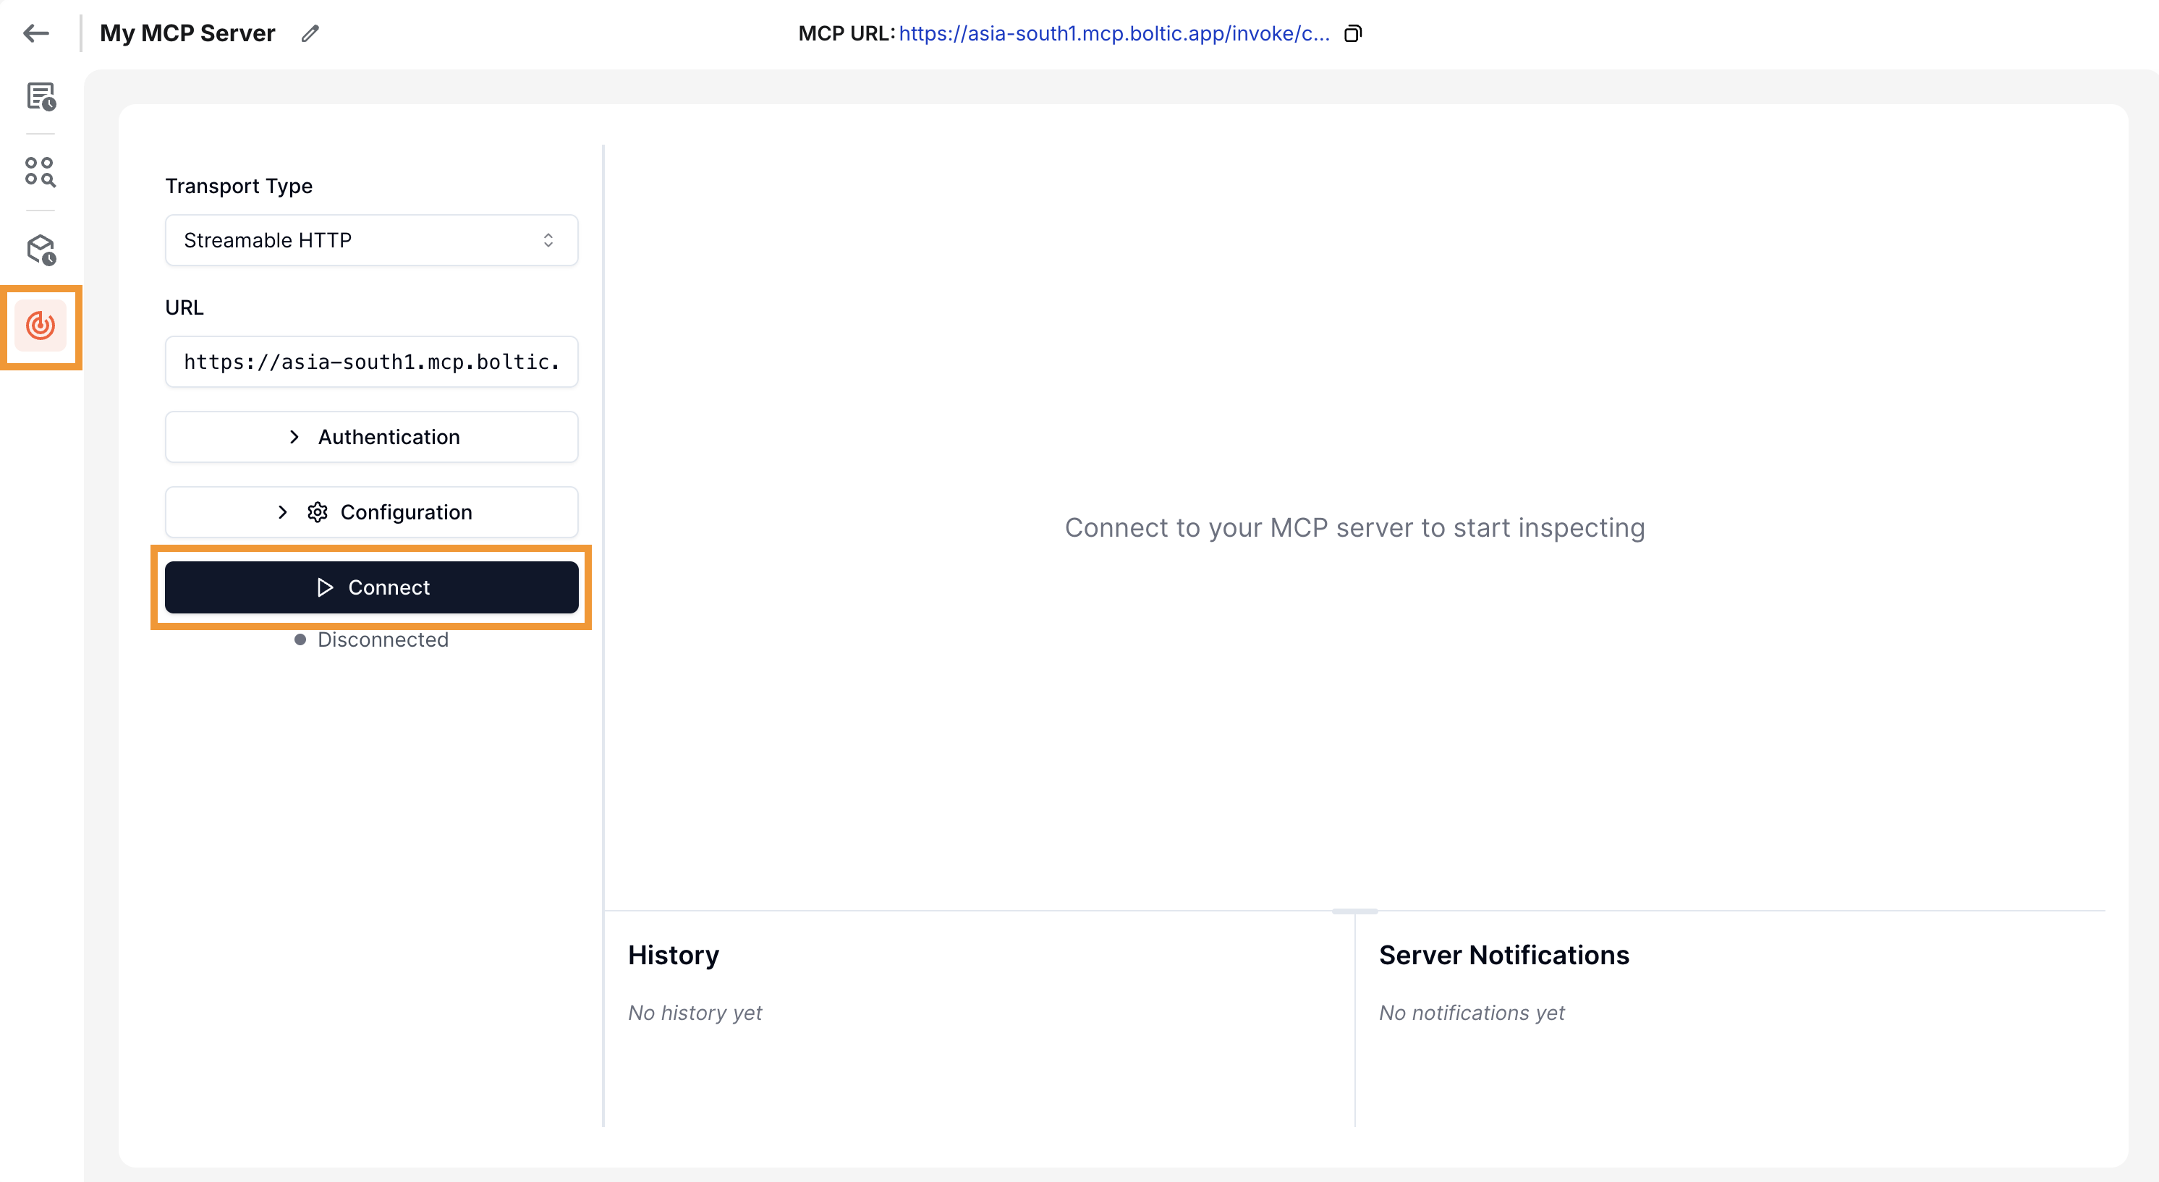Image resolution: width=2159 pixels, height=1182 pixels.
Task: Copy the MCP URL with copy icon
Action: click(1353, 33)
